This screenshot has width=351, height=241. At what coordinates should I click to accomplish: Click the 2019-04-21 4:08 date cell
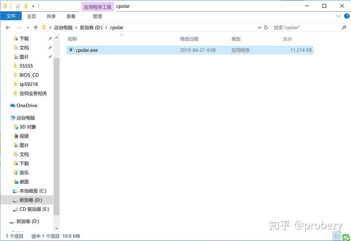[x=198, y=50]
